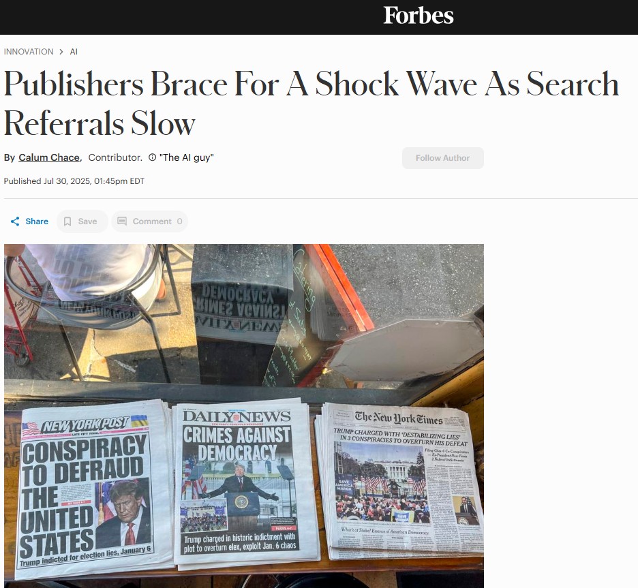Click the Forbes logo
This screenshot has height=588, width=638.
tap(419, 16)
